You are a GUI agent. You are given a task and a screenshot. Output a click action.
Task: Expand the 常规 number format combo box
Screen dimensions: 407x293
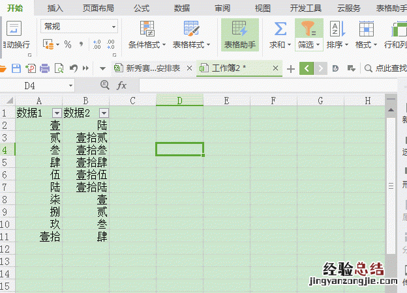[114, 27]
